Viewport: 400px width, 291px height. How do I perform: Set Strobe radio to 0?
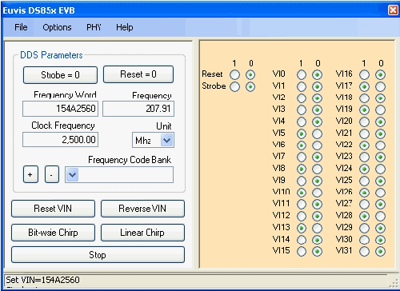(x=250, y=86)
